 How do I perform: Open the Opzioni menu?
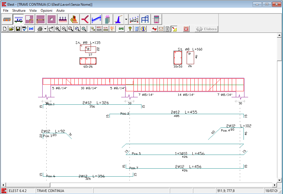tap(46, 10)
